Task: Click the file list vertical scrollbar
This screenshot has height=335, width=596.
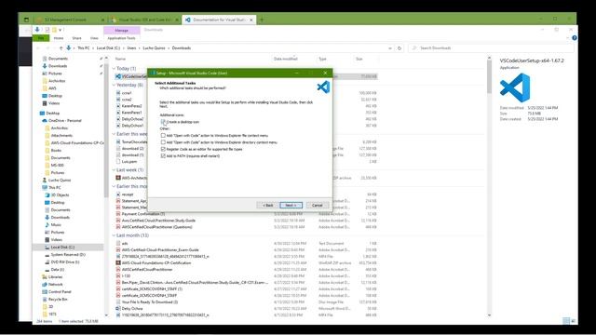Action: pos(489,186)
